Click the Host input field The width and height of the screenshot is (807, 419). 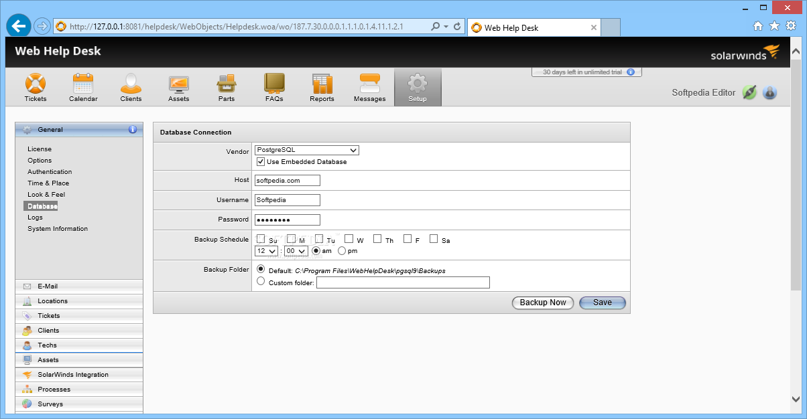pyautogui.click(x=288, y=180)
